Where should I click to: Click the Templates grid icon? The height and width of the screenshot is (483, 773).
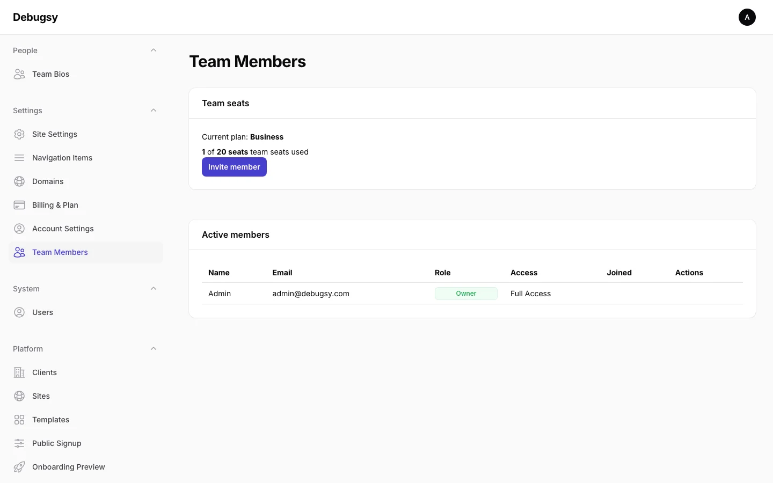tap(19, 420)
